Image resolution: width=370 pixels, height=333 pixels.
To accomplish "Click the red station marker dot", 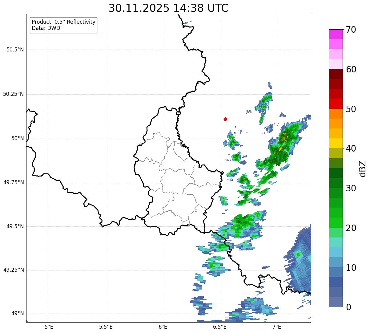I will pyautogui.click(x=225, y=119).
